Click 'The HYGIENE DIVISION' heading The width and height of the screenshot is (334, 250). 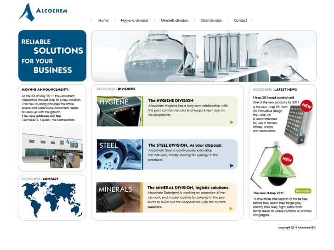170,100
